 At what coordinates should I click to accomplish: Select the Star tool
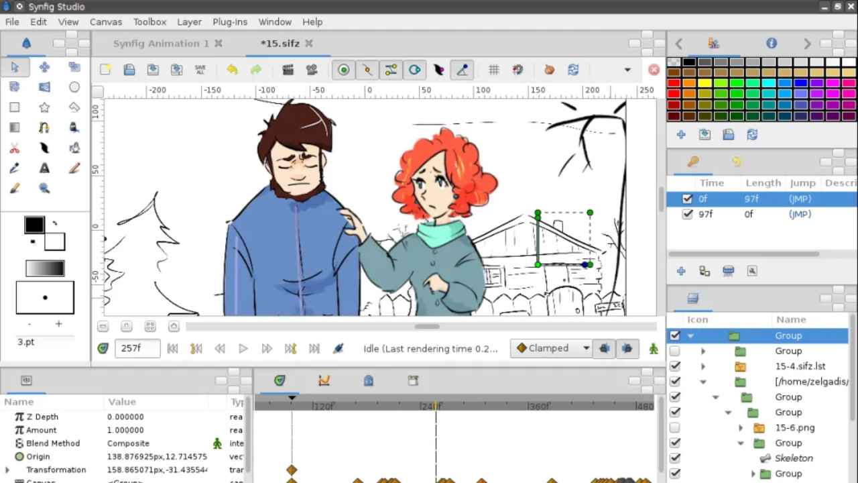[44, 107]
